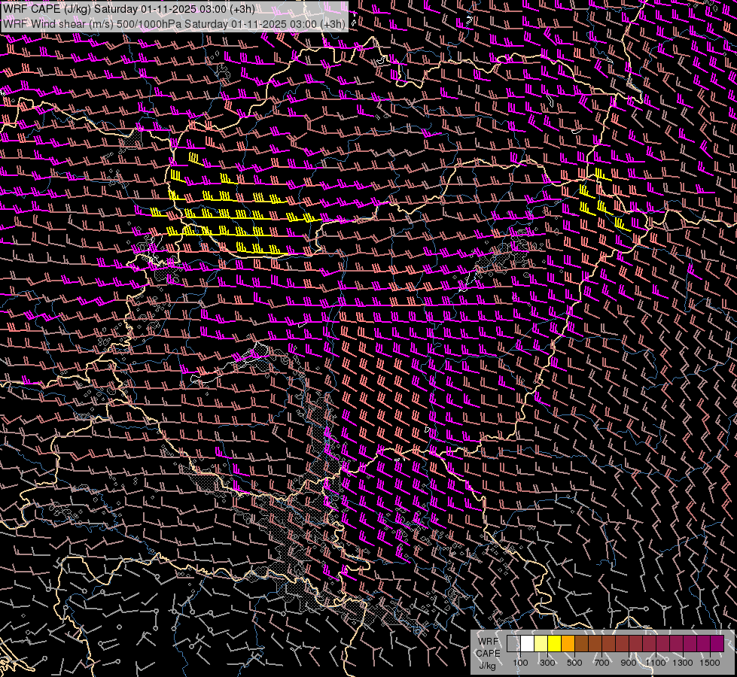Click the 'J/kg' unit label in legend
The height and width of the screenshot is (677, 737).
(487, 666)
